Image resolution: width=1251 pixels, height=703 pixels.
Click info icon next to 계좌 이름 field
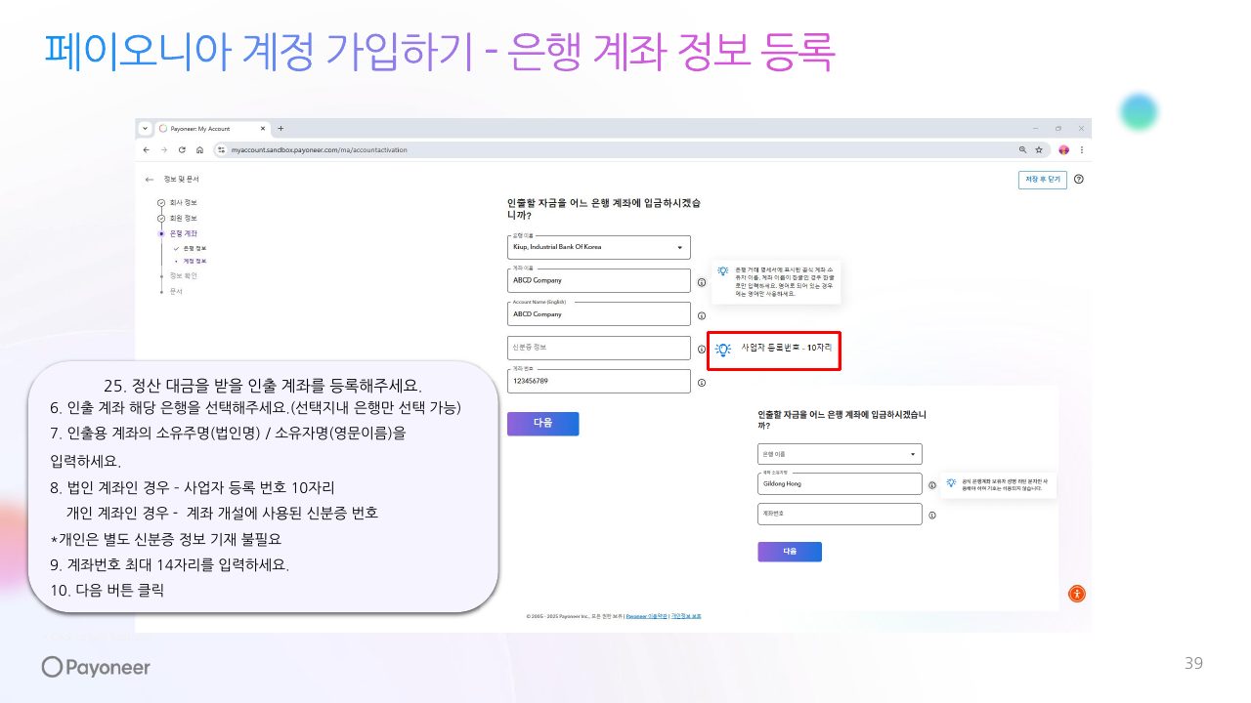click(702, 282)
